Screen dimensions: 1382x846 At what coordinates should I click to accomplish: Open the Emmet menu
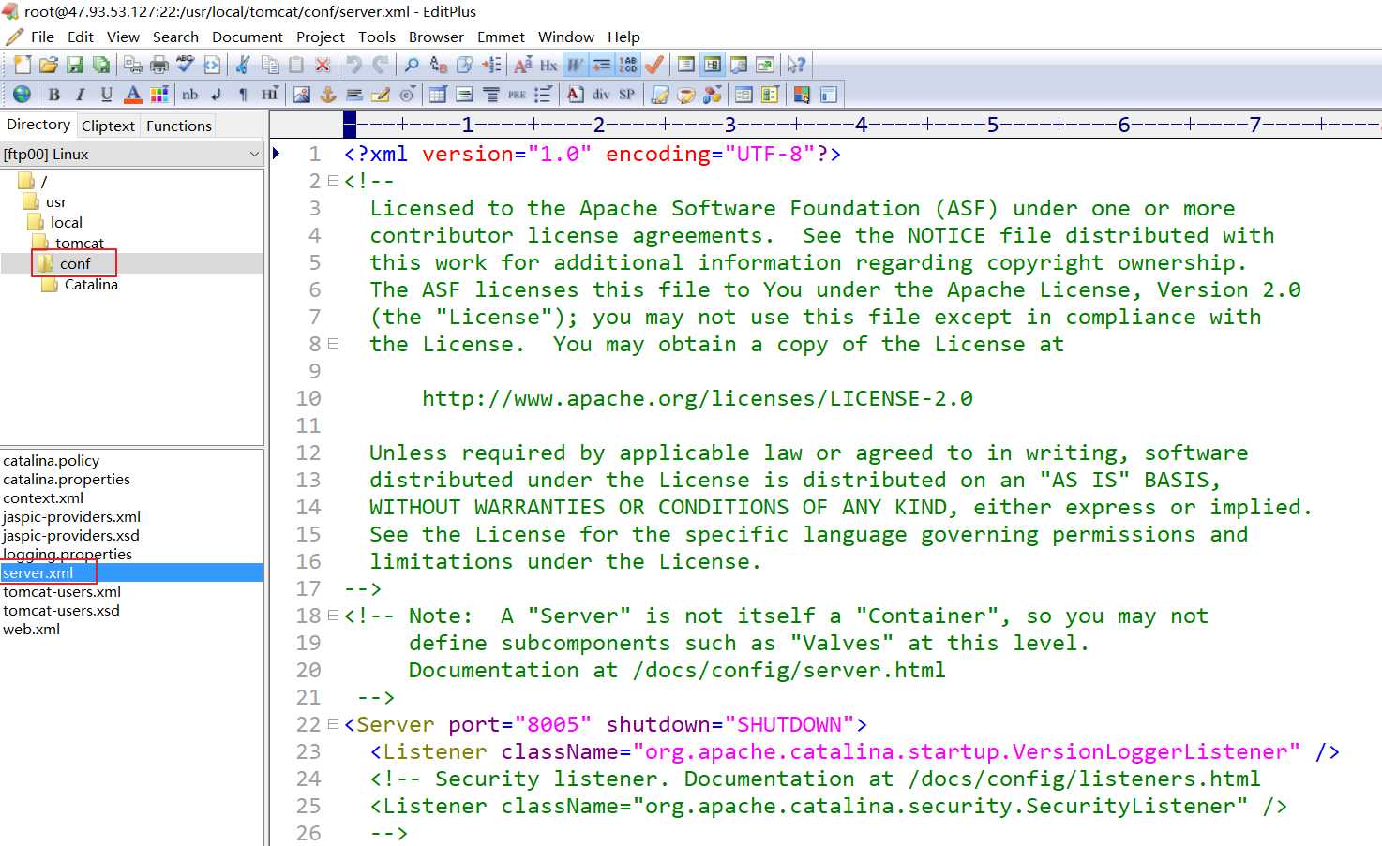coord(501,37)
